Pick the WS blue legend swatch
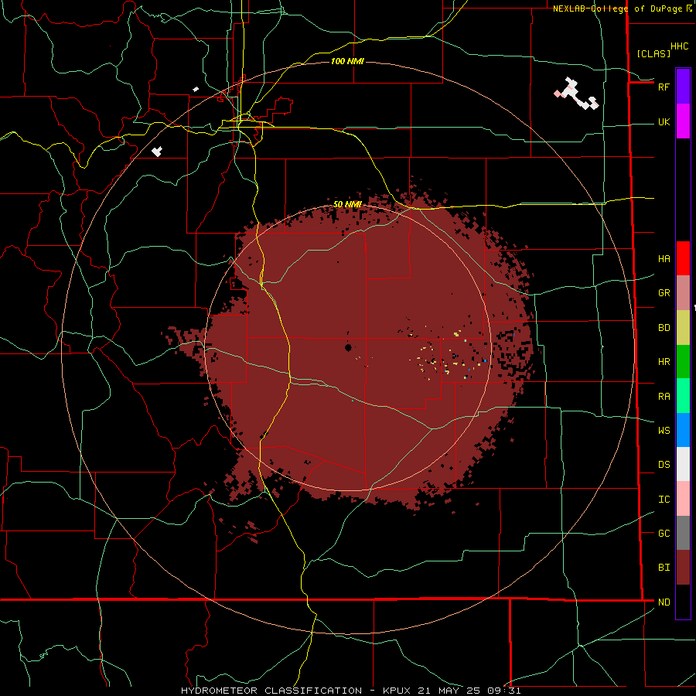Viewport: 696px width, 696px height. click(x=683, y=430)
